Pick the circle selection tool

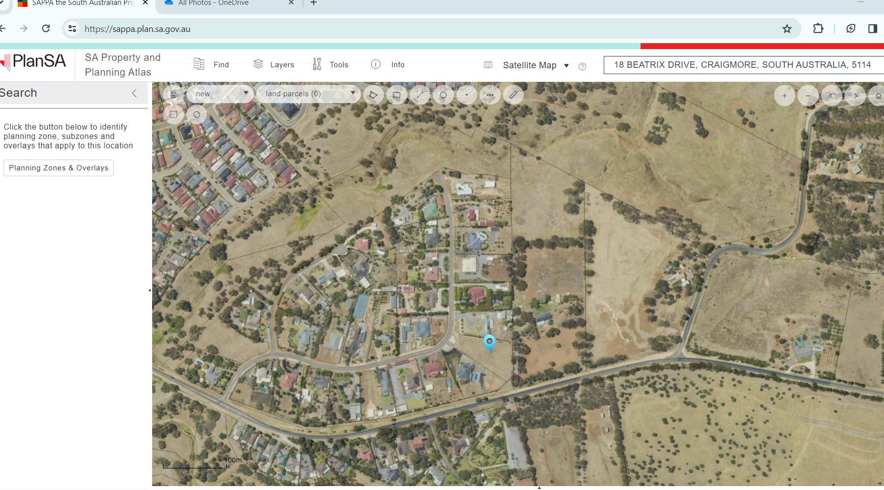(443, 95)
